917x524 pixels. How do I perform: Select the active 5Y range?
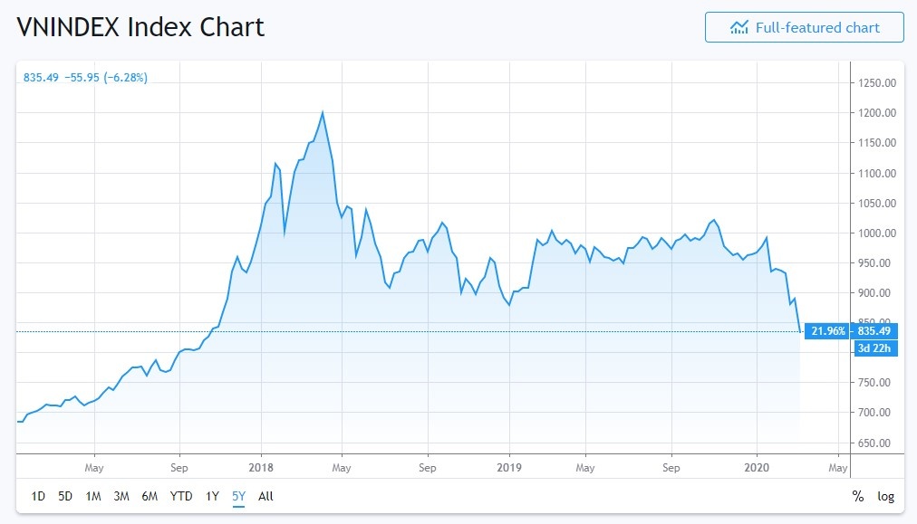(x=238, y=496)
